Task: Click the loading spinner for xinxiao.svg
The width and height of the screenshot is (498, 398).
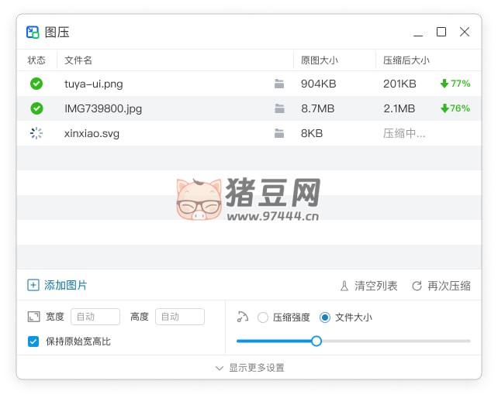Action: (36, 133)
